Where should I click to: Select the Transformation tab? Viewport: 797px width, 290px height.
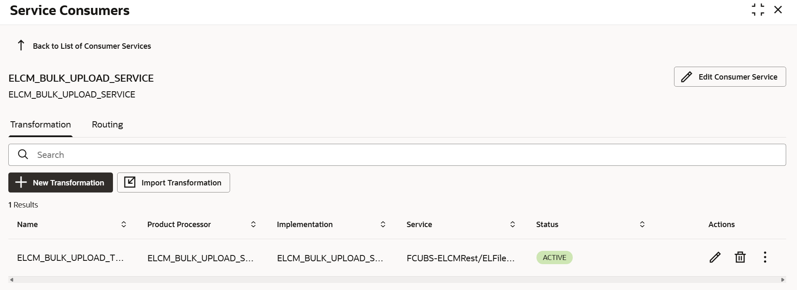coord(40,125)
